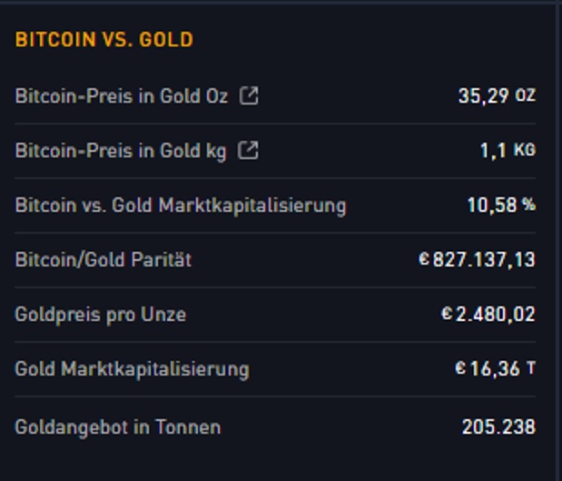Open external link icon beside Gold kg
The width and height of the screenshot is (562, 481).
(x=248, y=150)
